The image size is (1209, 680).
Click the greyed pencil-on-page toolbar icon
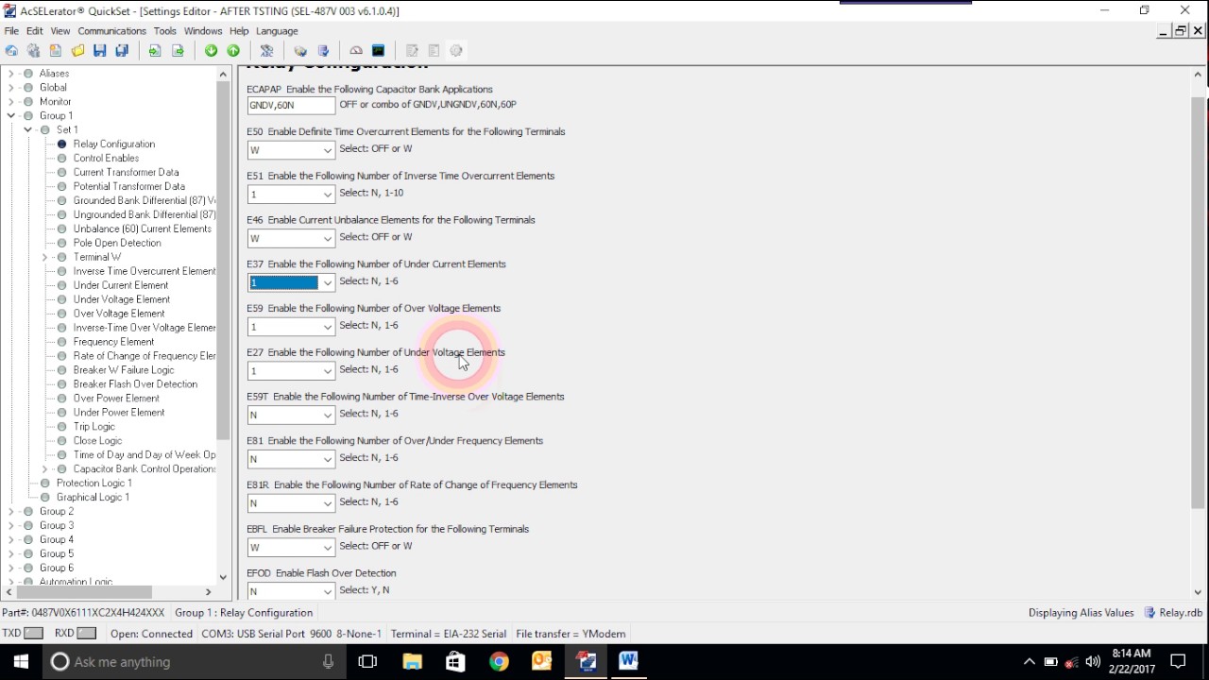412,51
